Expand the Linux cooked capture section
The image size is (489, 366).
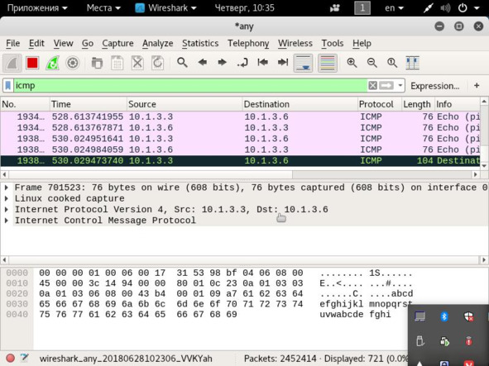[x=7, y=198]
